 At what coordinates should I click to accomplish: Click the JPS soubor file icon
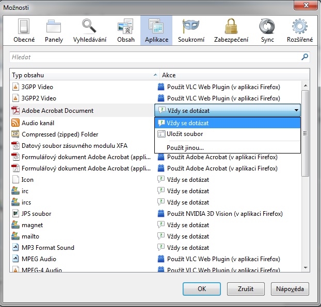point(15,214)
